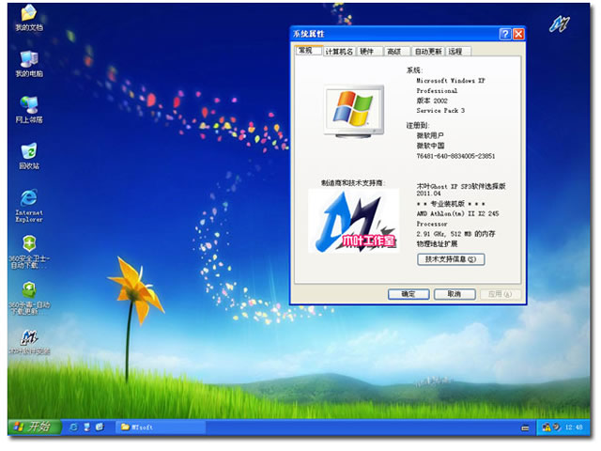Open the 网上邻居 desktop icon
The width and height of the screenshot is (601, 451).
(x=29, y=109)
